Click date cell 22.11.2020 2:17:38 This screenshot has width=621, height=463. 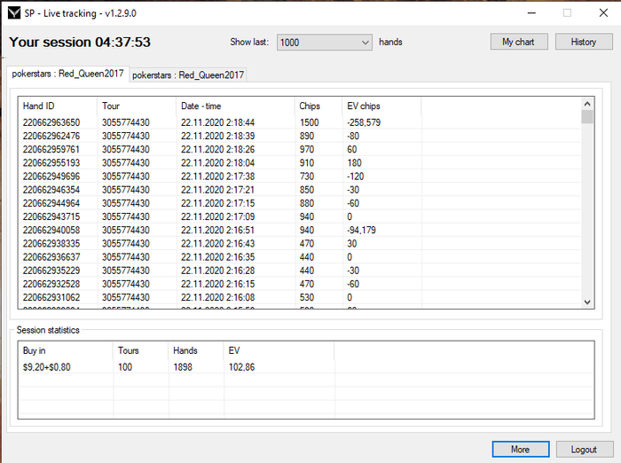tap(217, 177)
